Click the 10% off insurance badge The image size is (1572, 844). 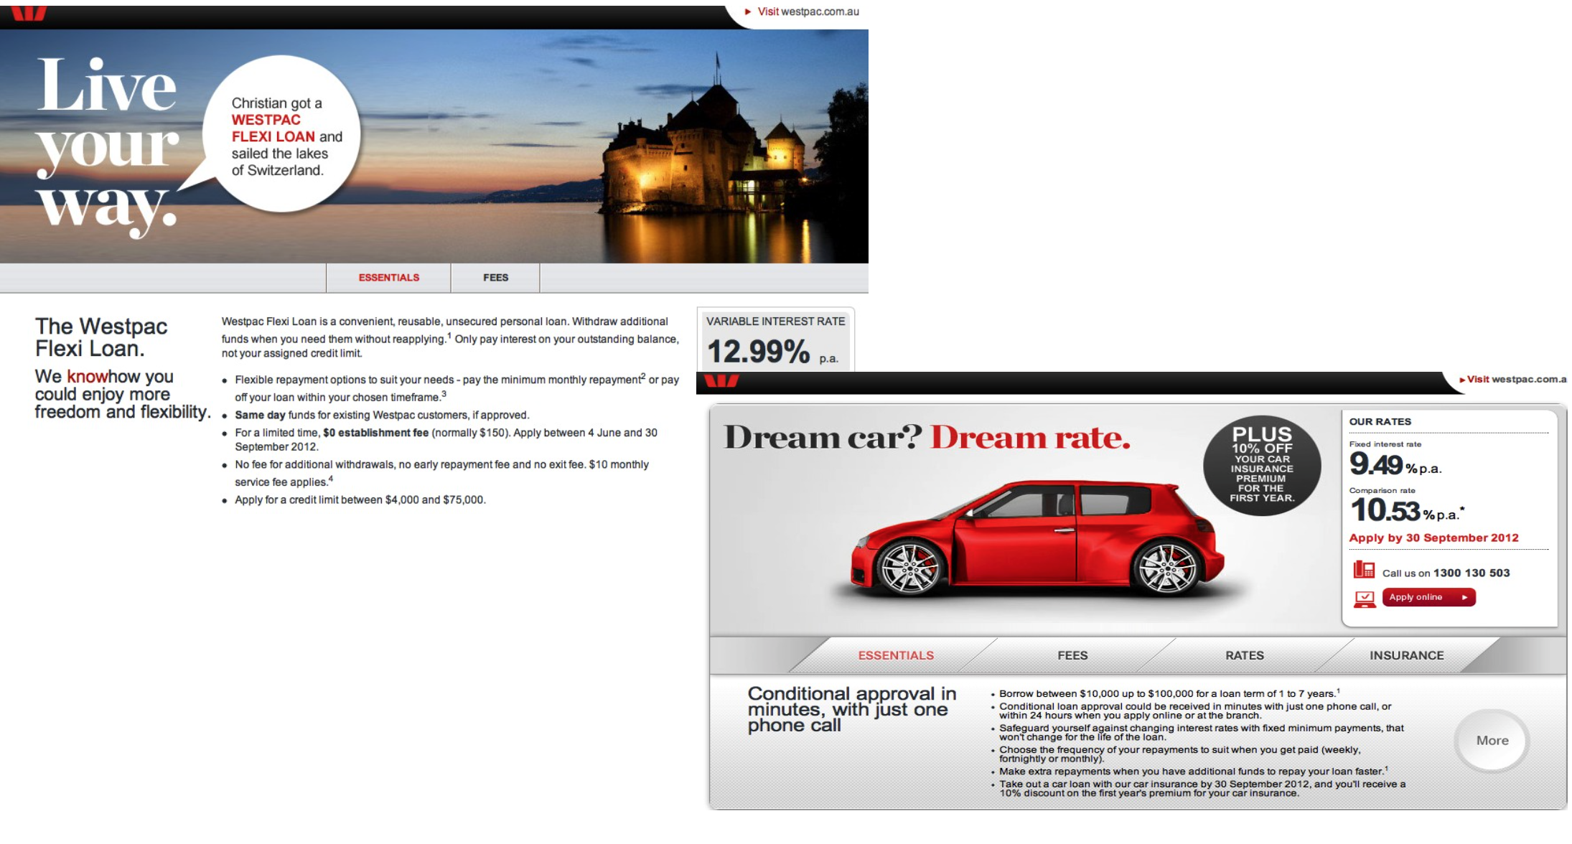[1262, 465]
